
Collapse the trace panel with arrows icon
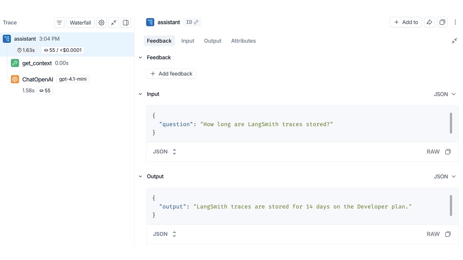tap(113, 23)
